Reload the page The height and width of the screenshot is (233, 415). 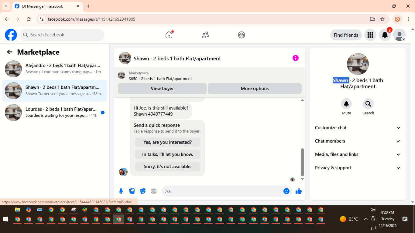29,19
